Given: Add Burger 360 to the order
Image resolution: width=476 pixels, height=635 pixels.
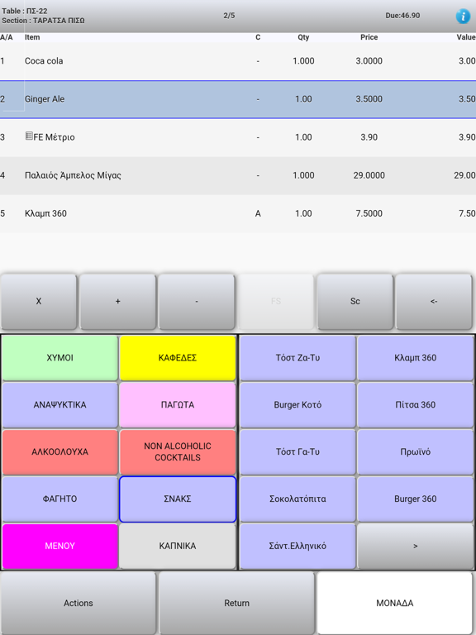Looking at the screenshot, I should pyautogui.click(x=416, y=499).
